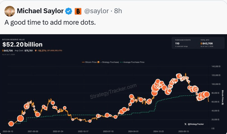Click the Total BTC 843,706 stat
Viewport: 227px width, 134px height.
pos(207,43)
